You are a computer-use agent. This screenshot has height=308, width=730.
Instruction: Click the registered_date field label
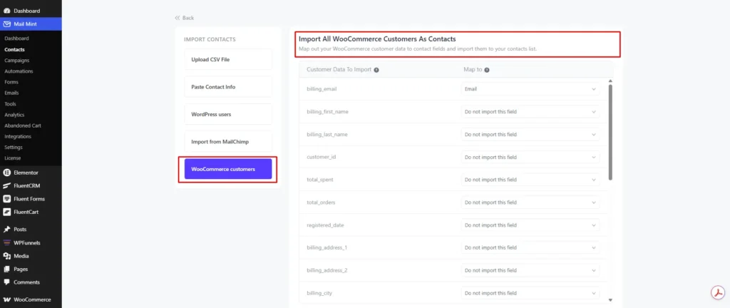325,225
